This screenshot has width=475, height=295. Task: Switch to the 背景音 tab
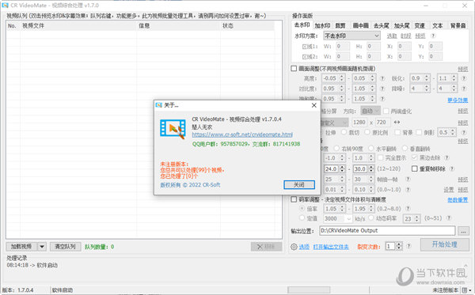pyautogui.click(x=458, y=26)
